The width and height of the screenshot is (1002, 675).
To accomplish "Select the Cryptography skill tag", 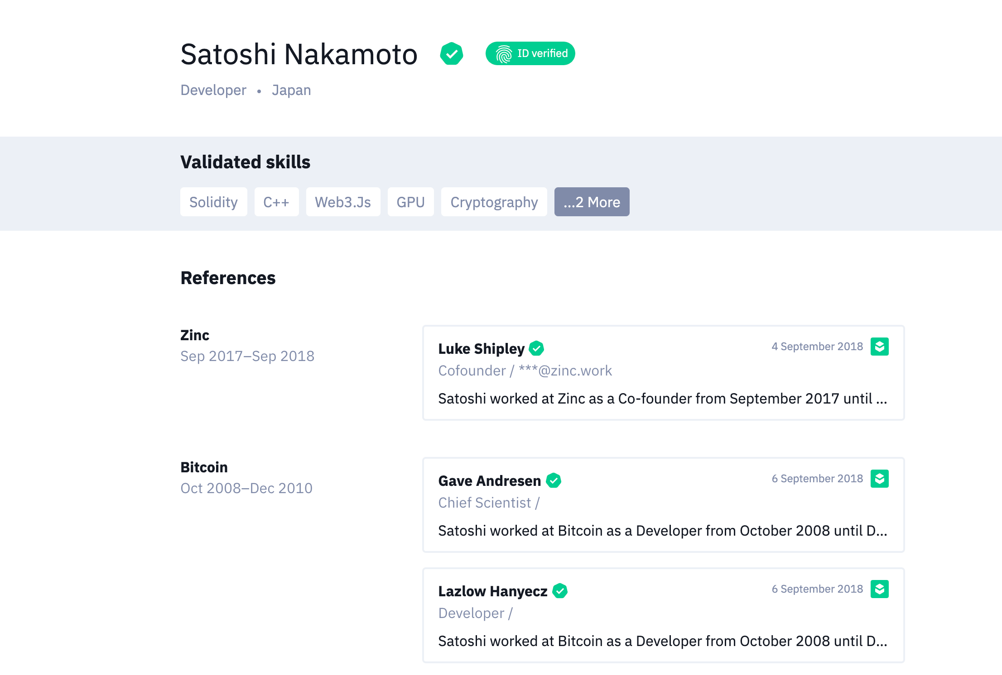I will point(494,202).
